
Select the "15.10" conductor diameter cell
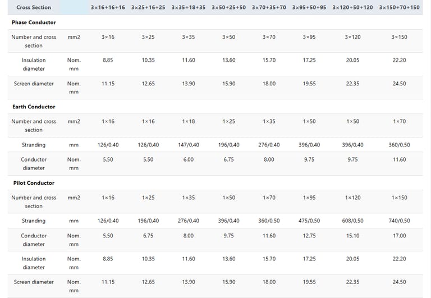352,236
